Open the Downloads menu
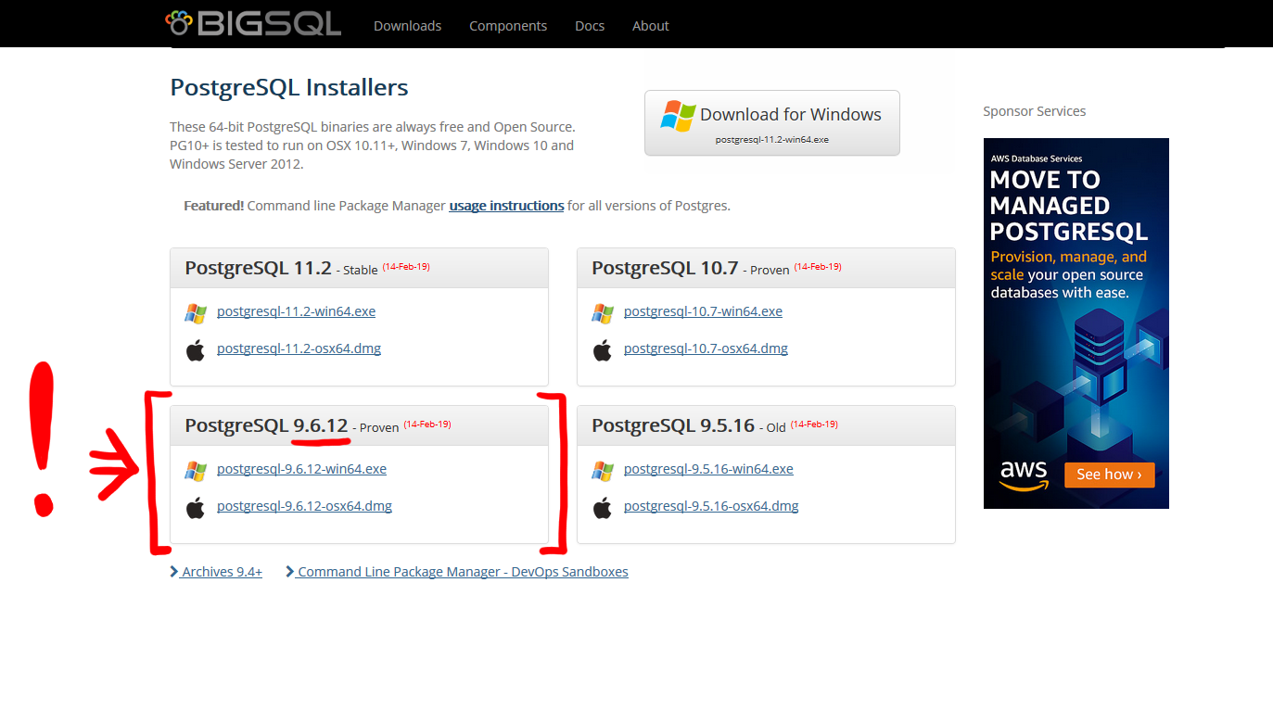This screenshot has width=1273, height=722. click(x=407, y=26)
